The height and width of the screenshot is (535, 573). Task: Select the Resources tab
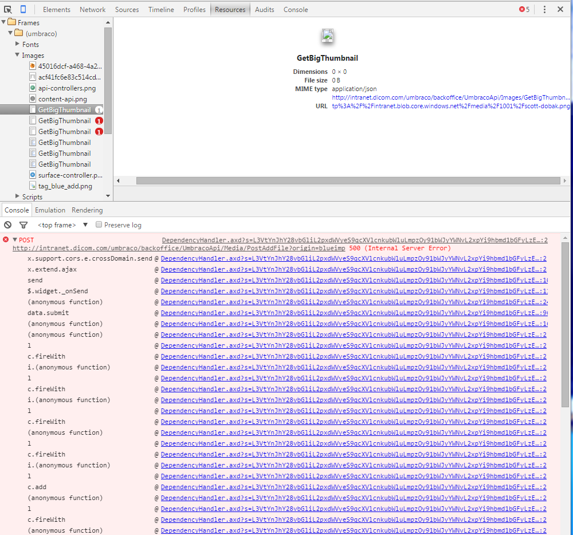pos(230,10)
